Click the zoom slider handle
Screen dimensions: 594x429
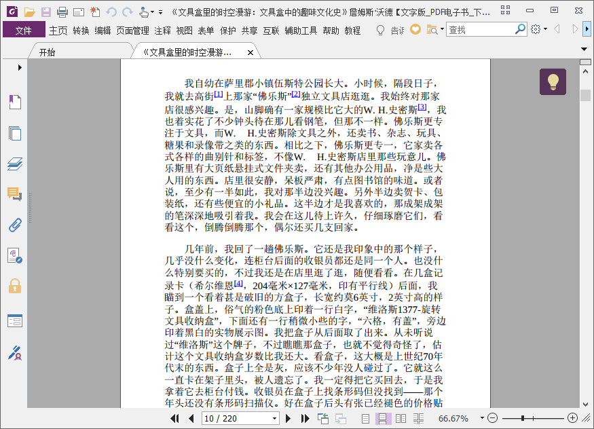[x=523, y=418]
